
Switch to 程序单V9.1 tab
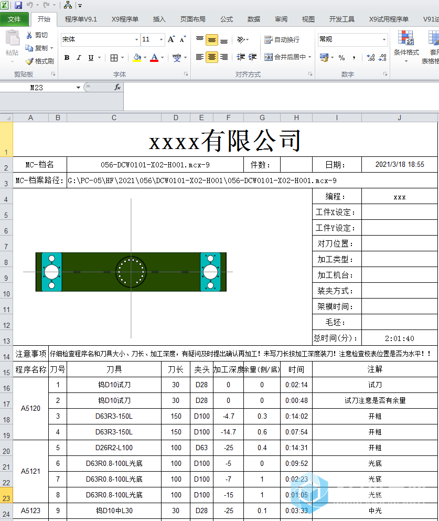pyautogui.click(x=81, y=19)
